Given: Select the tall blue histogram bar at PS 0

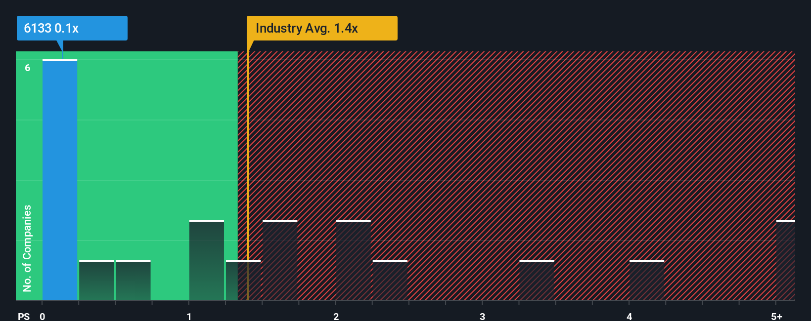Looking at the screenshot, I should [60, 180].
